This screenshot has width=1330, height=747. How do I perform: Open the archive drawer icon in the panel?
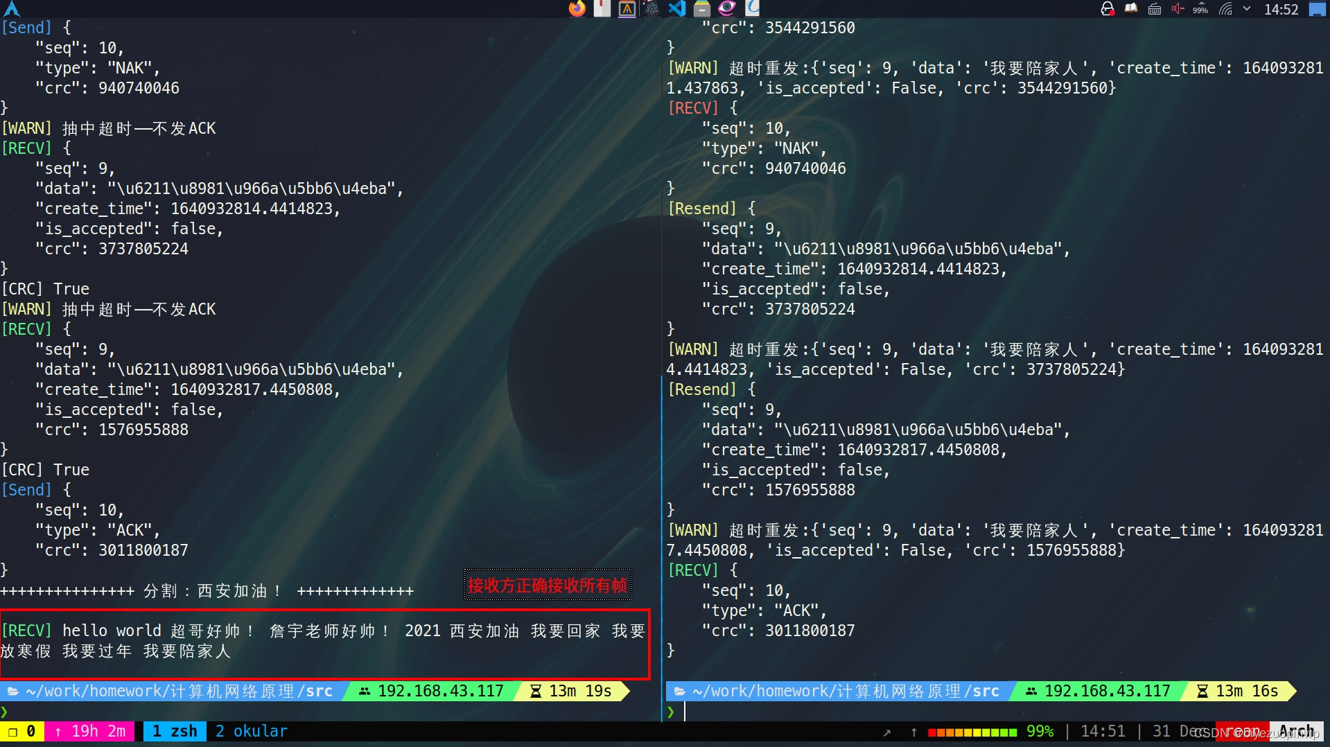coord(702,9)
